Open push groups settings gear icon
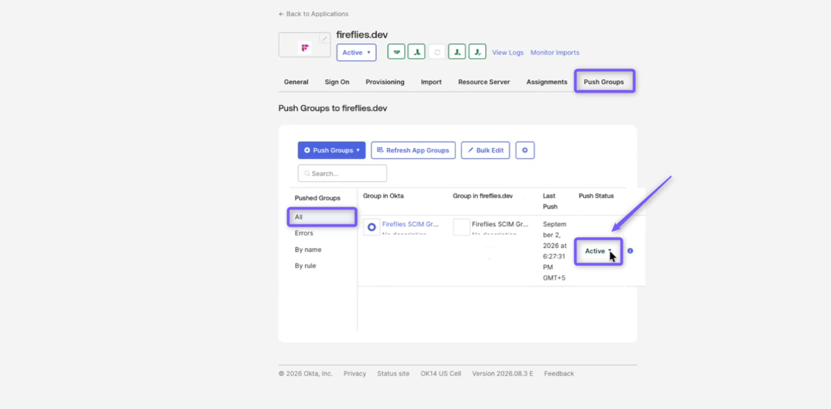Image resolution: width=831 pixels, height=409 pixels. point(525,150)
